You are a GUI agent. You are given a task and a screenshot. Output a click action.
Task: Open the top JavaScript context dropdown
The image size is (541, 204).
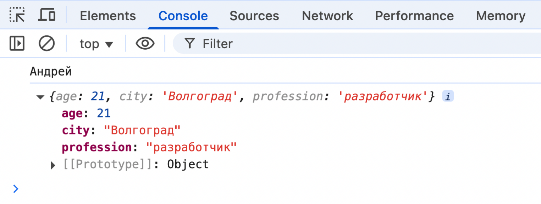pyautogui.click(x=96, y=44)
